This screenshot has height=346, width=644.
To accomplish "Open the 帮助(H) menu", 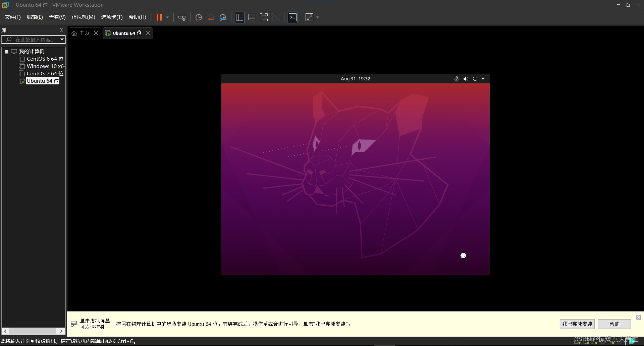I will tap(138, 17).
